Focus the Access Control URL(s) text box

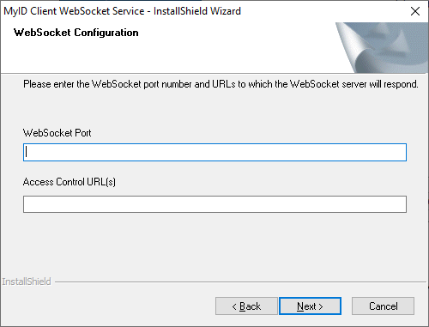tap(214, 204)
